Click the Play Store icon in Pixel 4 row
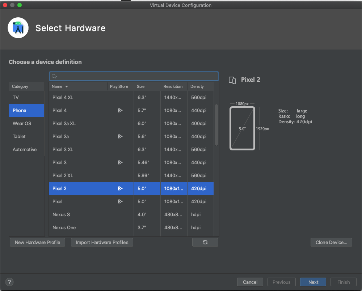Image resolution: width=362 pixels, height=291 pixels. pos(120,111)
